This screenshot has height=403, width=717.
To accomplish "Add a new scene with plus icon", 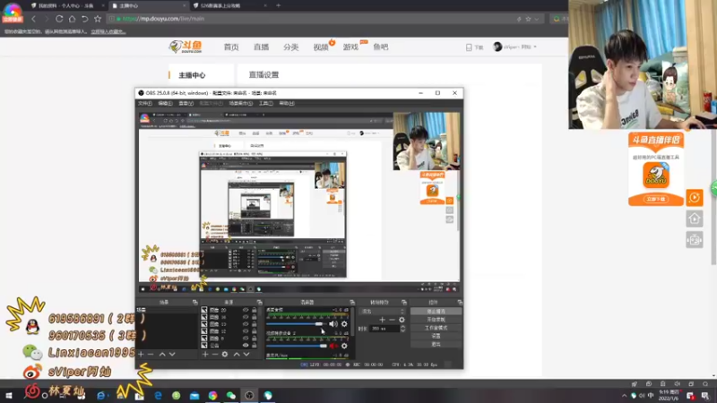I will [141, 354].
